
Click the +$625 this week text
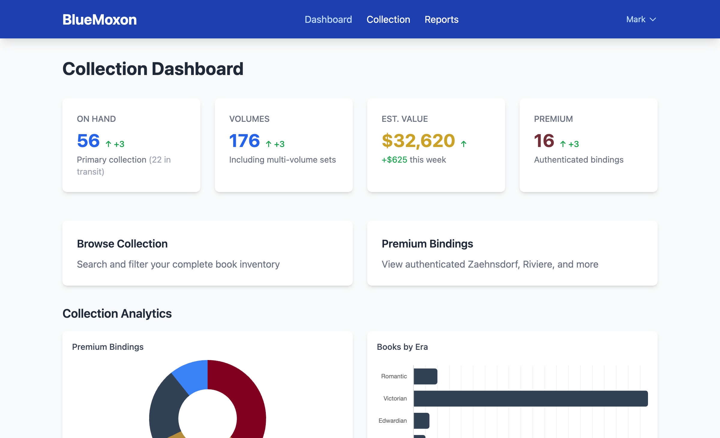(x=414, y=160)
